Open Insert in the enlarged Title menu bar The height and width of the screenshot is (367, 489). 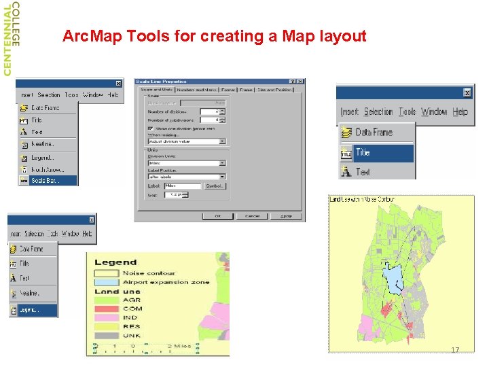[x=350, y=111]
